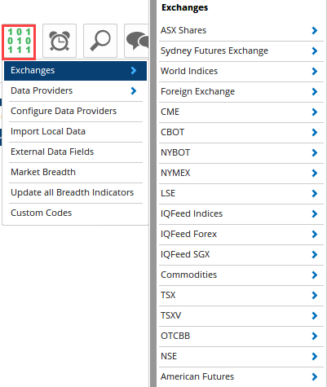Expand IQFeed SGX chevron

coord(315,254)
